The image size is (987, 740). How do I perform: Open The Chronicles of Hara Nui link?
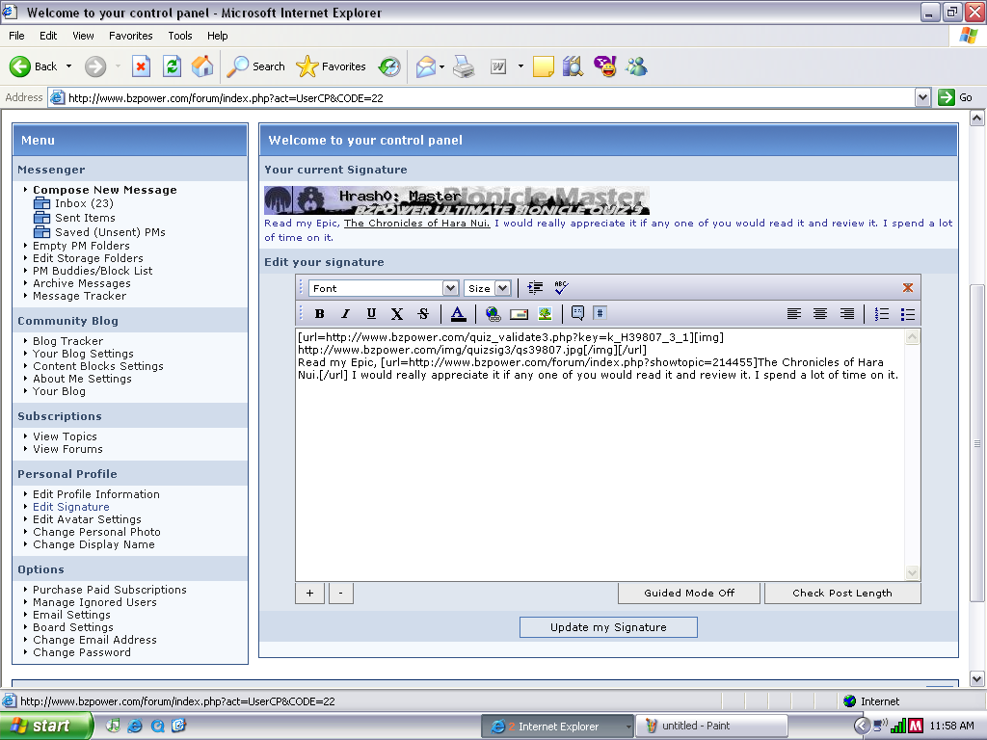[416, 224]
